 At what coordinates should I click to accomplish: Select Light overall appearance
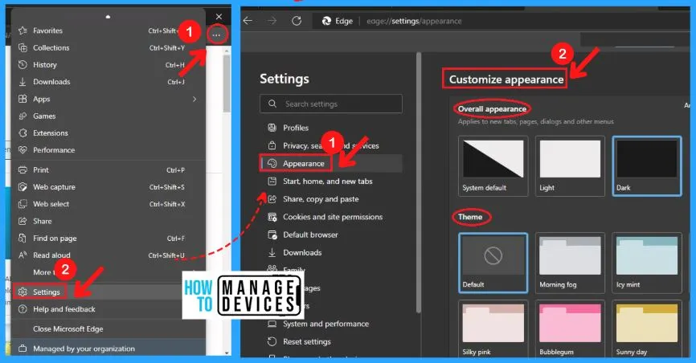point(570,166)
